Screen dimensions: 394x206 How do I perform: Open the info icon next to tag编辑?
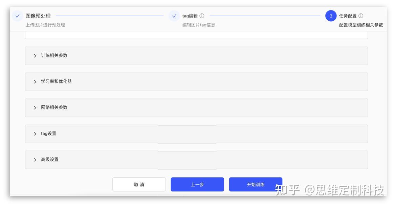[202, 16]
